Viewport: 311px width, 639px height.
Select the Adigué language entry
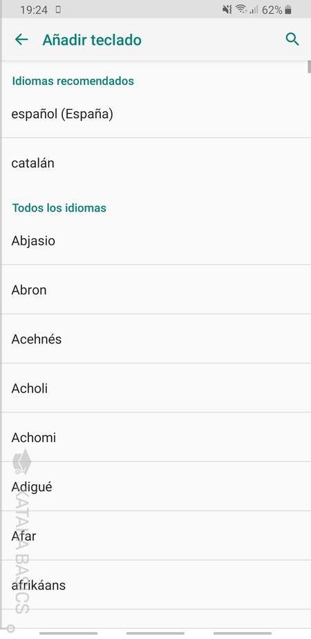coord(155,486)
